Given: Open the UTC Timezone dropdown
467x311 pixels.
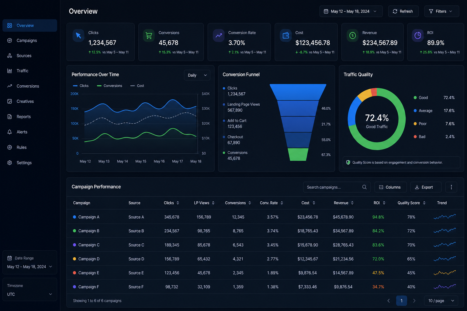Looking at the screenshot, I should [x=30, y=294].
